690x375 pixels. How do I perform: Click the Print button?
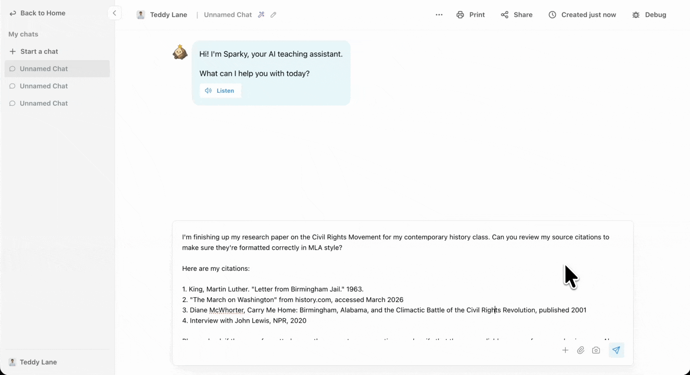click(470, 15)
